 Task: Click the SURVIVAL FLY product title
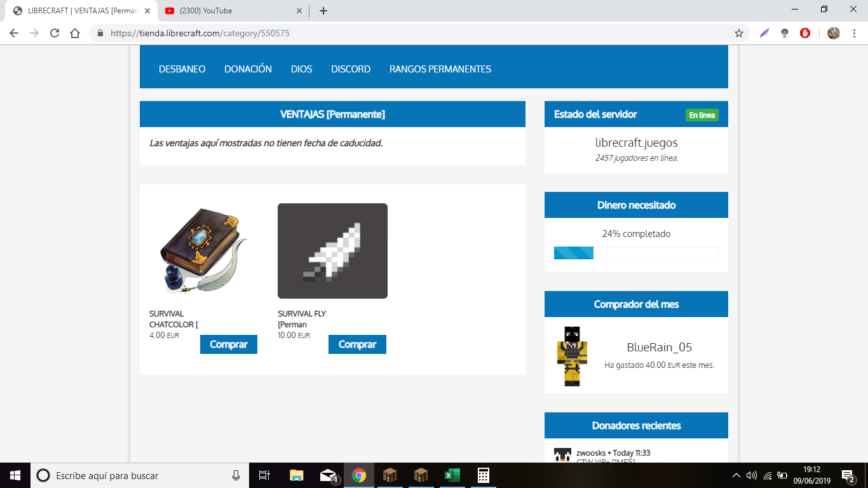302,319
